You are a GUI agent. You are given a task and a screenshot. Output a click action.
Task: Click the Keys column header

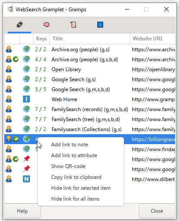click(x=41, y=39)
